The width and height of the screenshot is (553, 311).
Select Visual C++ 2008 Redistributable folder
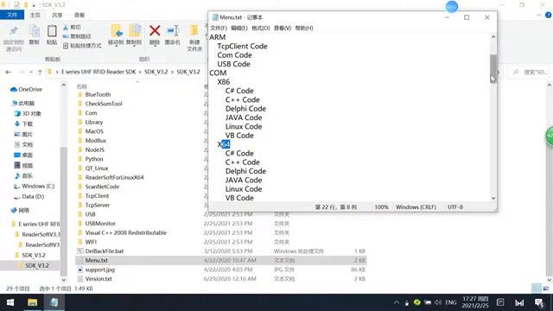point(122,232)
